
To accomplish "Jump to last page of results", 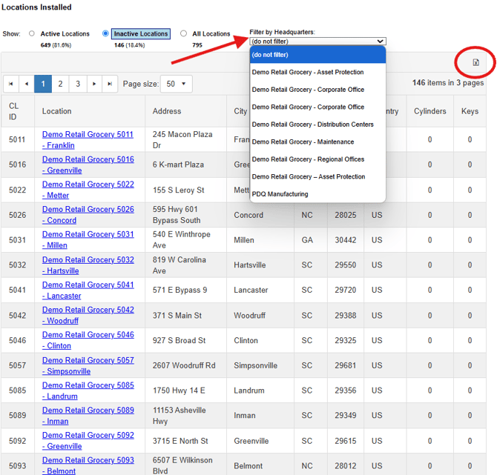I will coord(110,84).
